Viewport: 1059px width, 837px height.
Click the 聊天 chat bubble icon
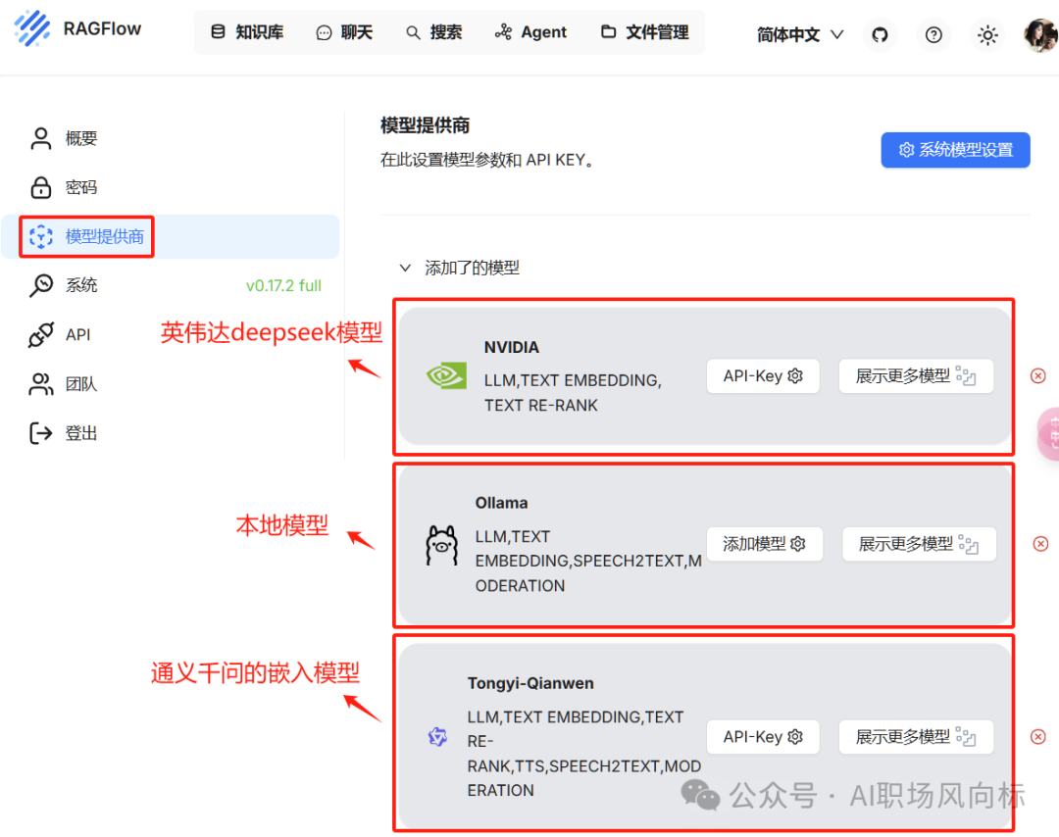pyautogui.click(x=325, y=32)
